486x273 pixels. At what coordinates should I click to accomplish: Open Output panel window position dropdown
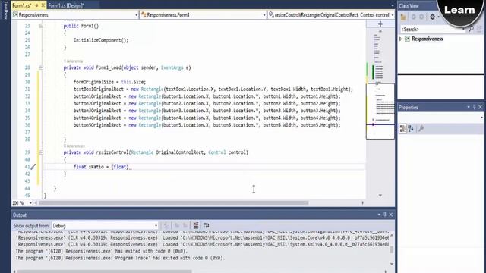(x=379, y=215)
